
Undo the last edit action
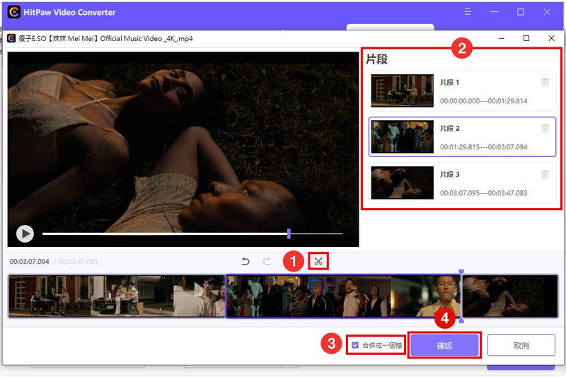[x=246, y=261]
